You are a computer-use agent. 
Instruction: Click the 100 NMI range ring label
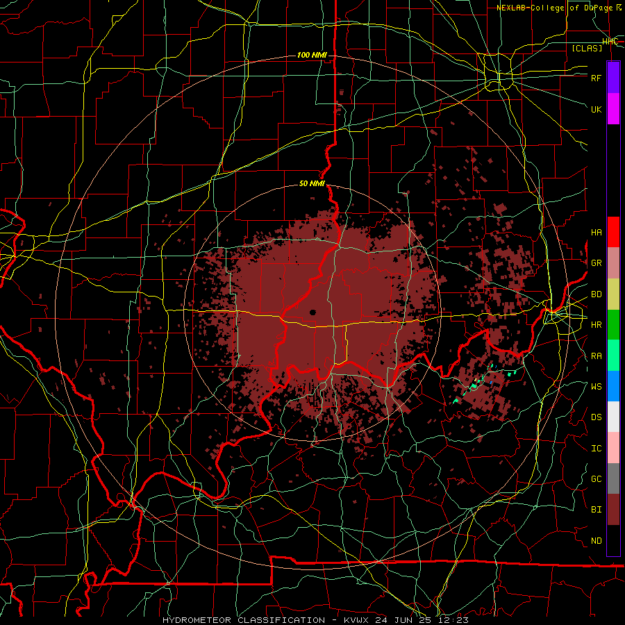click(312, 55)
